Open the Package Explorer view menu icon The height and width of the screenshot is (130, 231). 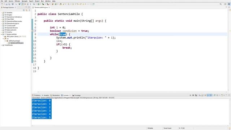click(29, 10)
